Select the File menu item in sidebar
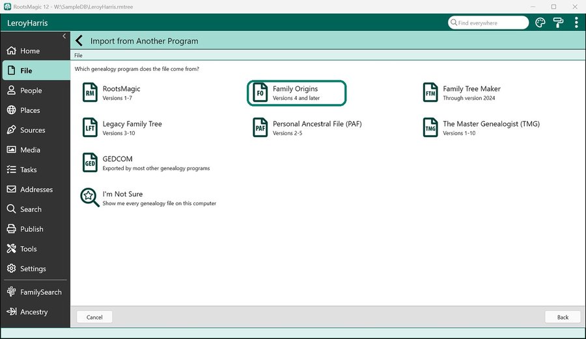Image resolution: width=586 pixels, height=339 pixels. coord(36,70)
